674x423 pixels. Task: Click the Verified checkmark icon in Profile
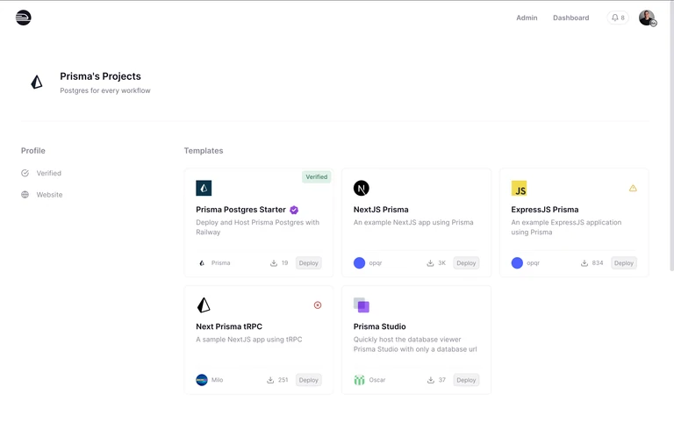click(25, 173)
